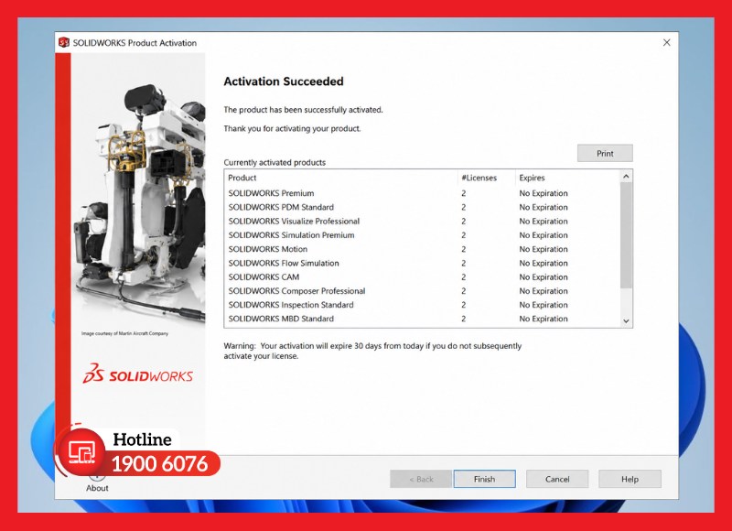Click the Finish button
The image size is (732, 531).
[x=485, y=479]
